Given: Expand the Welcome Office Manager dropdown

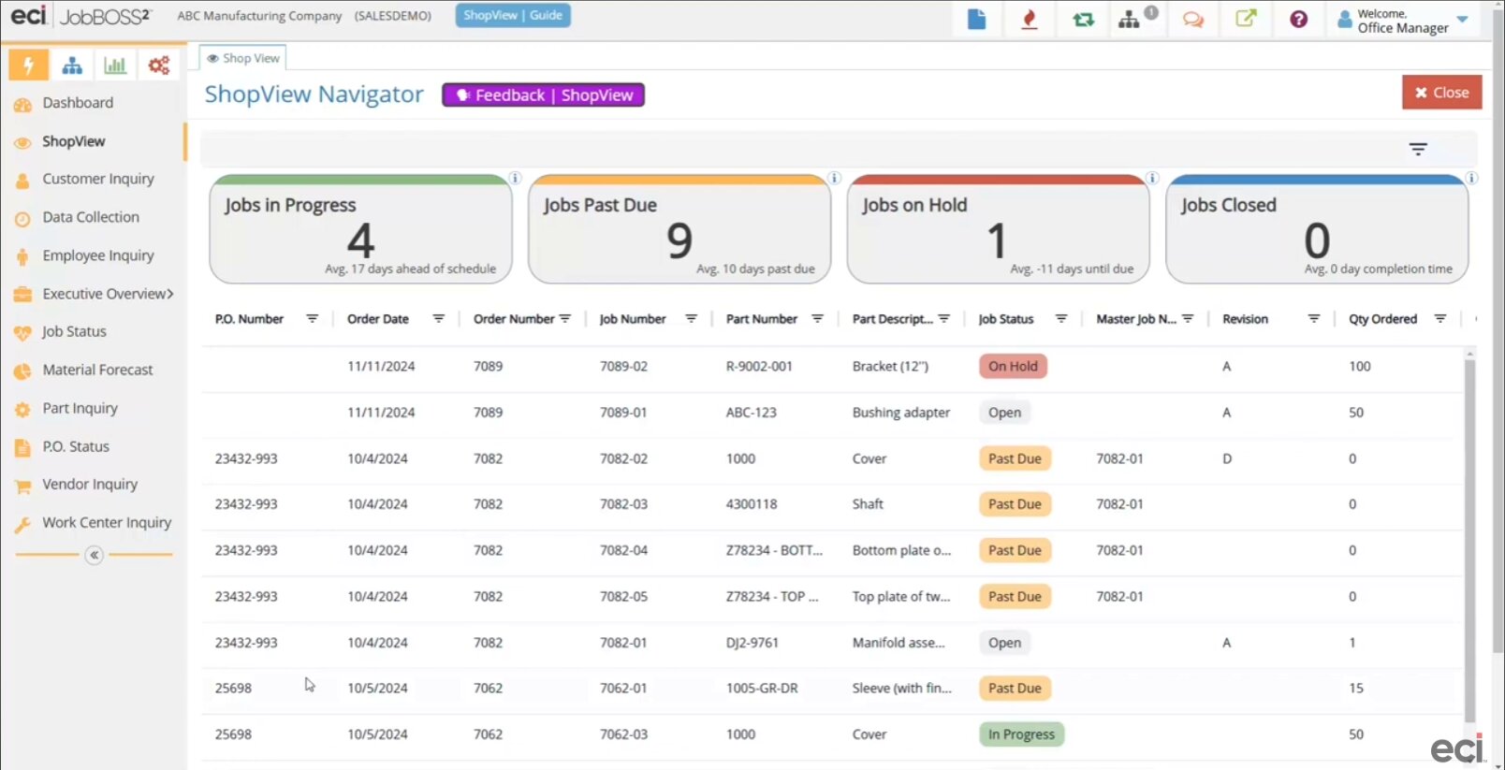Looking at the screenshot, I should click(1462, 19).
